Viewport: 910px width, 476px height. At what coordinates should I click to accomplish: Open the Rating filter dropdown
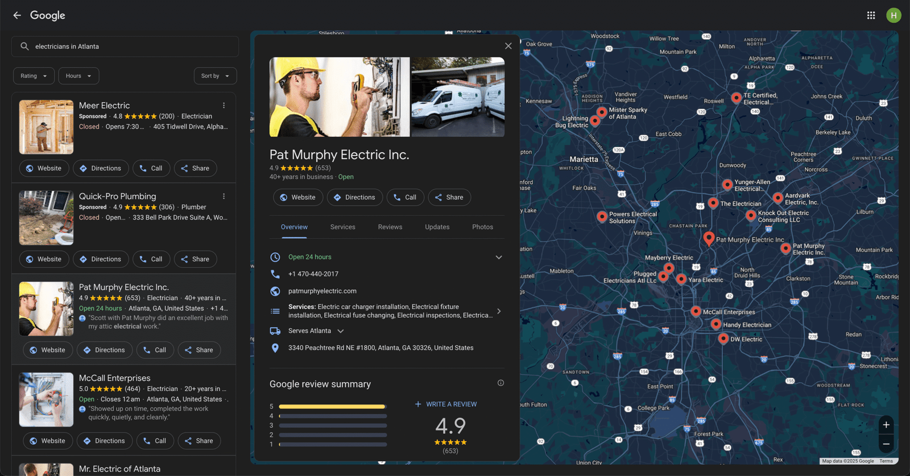(34, 76)
